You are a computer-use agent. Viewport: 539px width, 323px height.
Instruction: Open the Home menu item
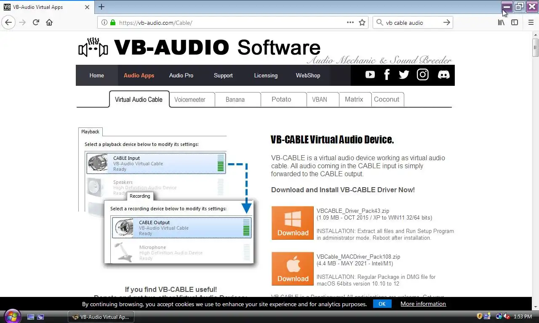tap(96, 75)
